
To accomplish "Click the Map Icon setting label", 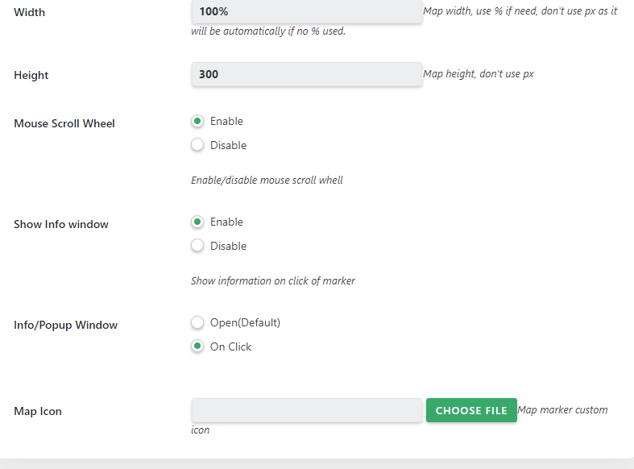I will click(38, 411).
